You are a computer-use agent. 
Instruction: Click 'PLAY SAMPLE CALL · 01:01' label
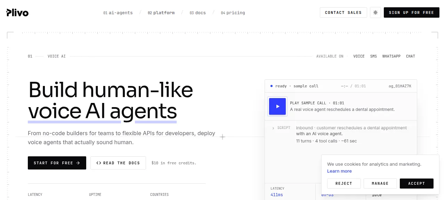tap(317, 103)
